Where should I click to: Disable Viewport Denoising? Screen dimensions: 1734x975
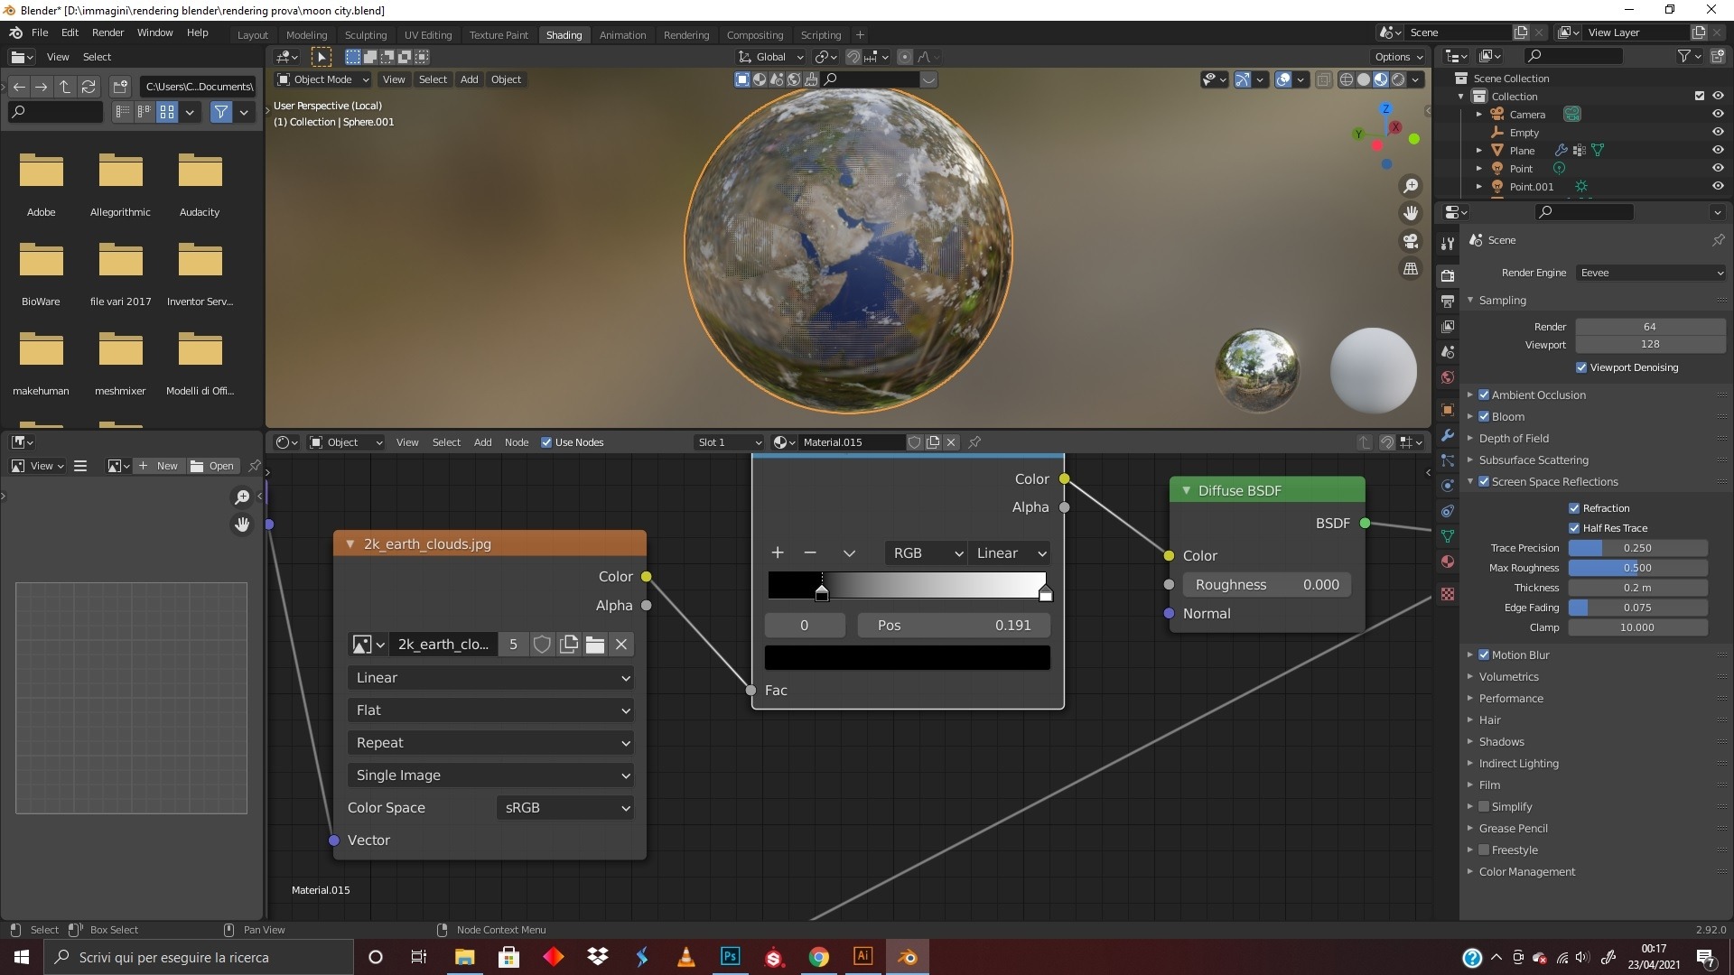click(1580, 367)
